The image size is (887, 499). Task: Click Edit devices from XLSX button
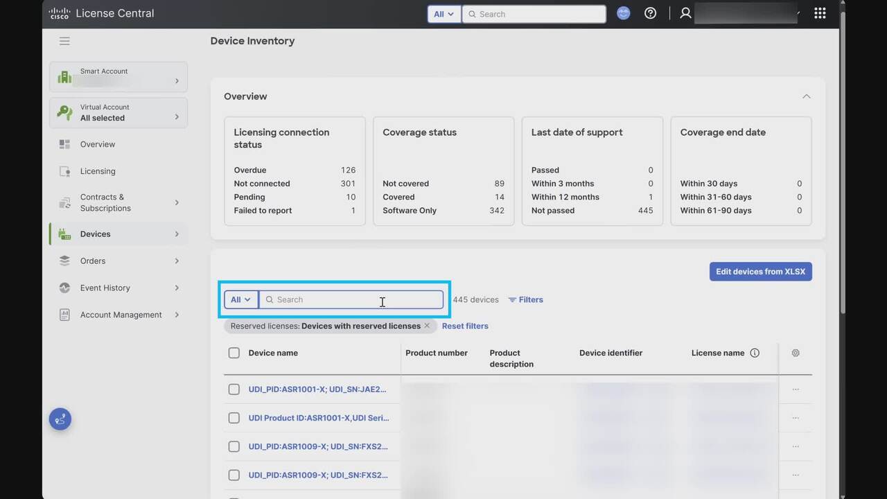click(x=760, y=272)
